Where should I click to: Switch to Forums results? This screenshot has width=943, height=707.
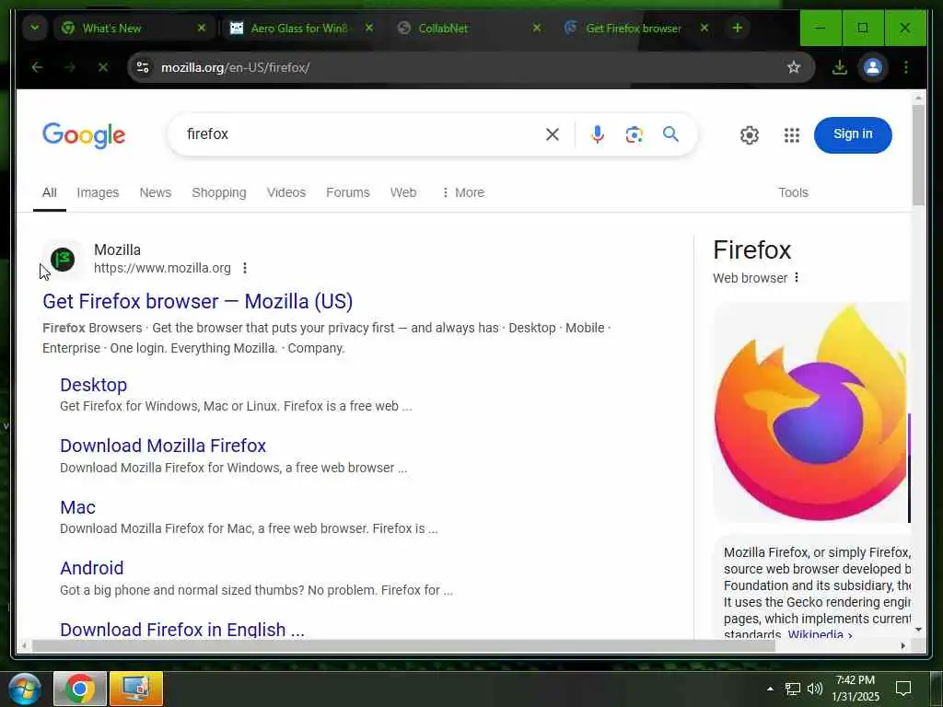point(347,192)
